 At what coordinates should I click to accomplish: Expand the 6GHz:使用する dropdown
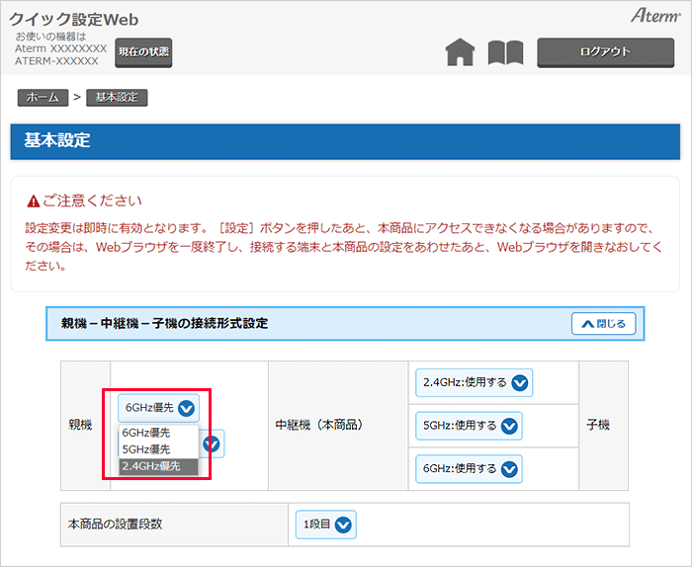point(468,468)
